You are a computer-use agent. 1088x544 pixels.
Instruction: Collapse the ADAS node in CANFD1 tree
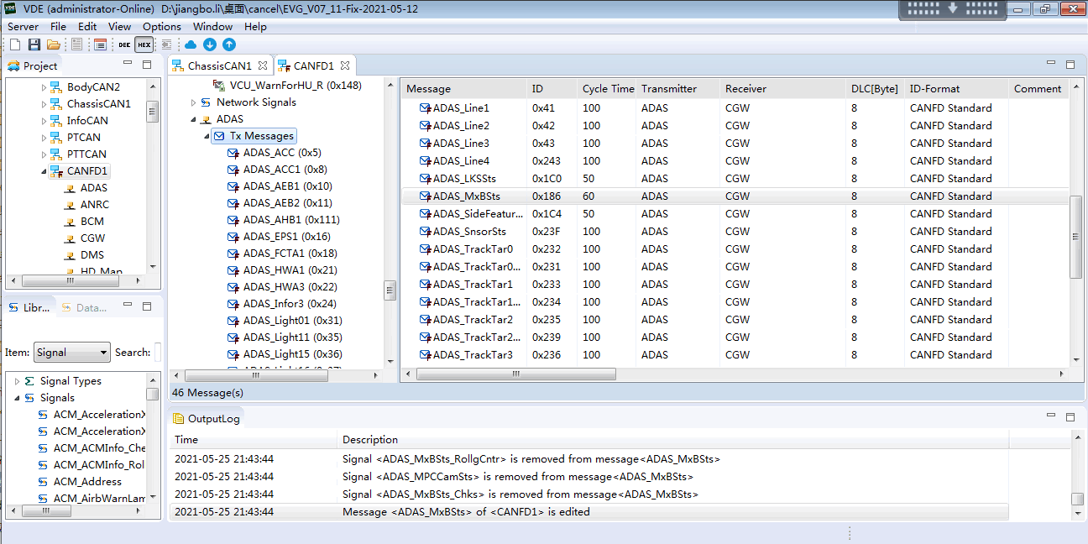click(x=194, y=119)
